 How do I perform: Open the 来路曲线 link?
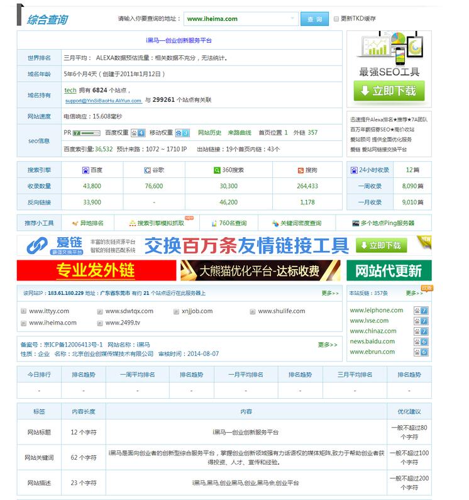click(240, 133)
